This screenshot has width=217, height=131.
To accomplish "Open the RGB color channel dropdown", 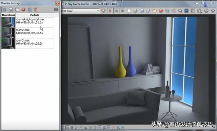I will 98,11.
